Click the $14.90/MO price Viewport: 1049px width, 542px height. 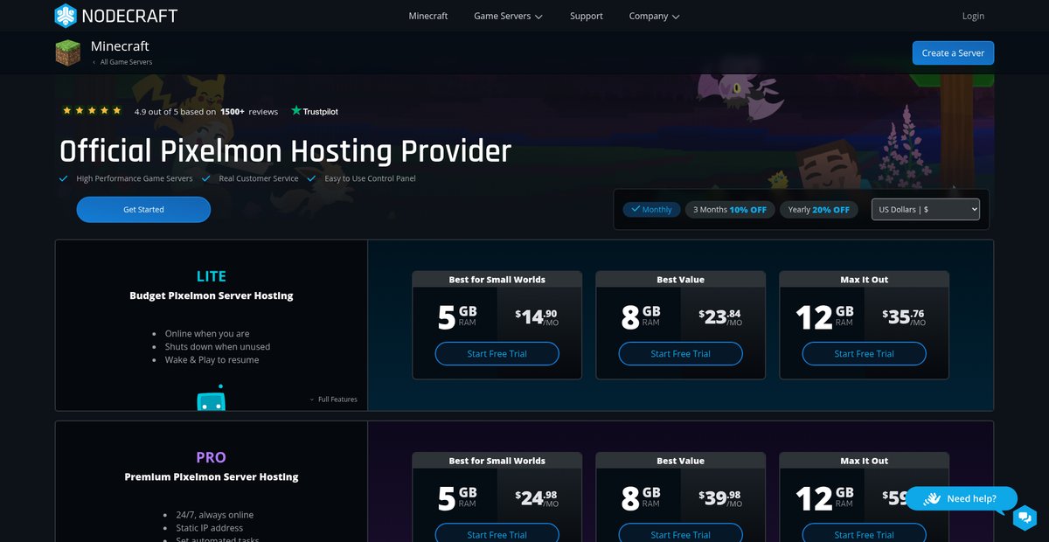click(537, 317)
